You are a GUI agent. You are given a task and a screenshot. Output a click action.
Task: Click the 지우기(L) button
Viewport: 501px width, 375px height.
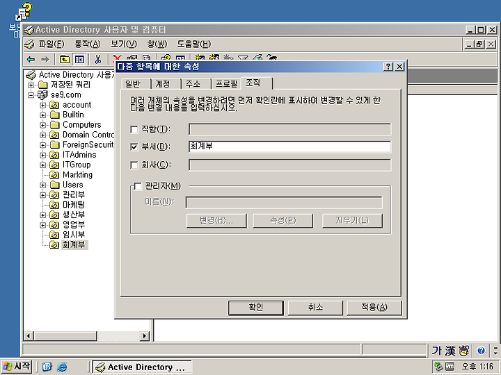(352, 221)
